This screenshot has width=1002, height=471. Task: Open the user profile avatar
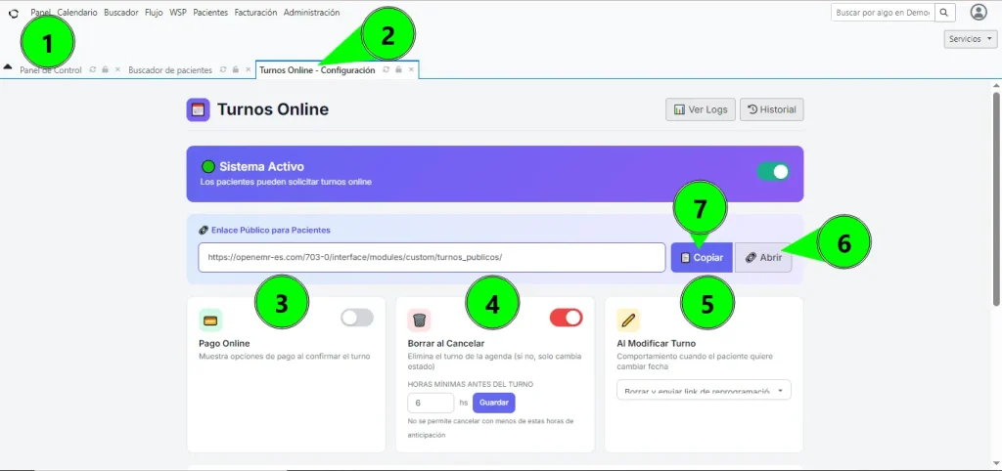point(979,12)
